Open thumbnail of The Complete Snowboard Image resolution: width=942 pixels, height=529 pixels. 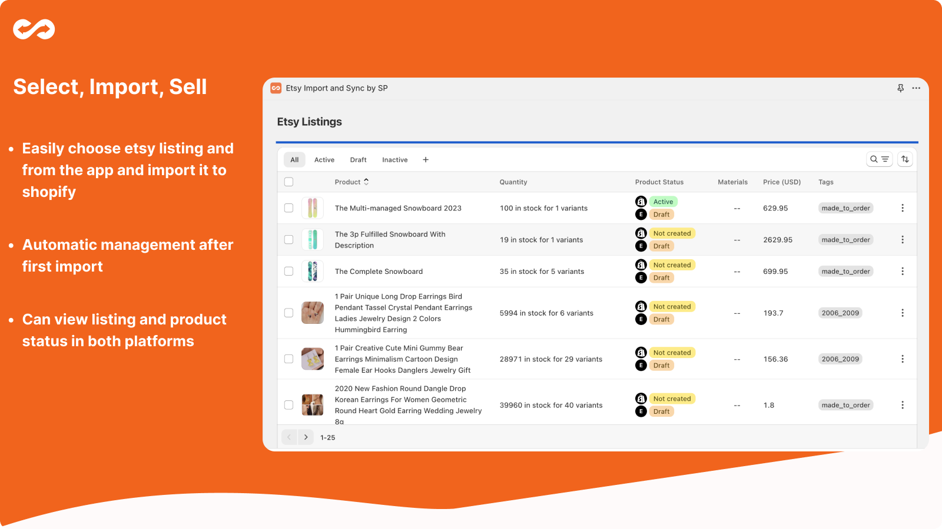313,272
